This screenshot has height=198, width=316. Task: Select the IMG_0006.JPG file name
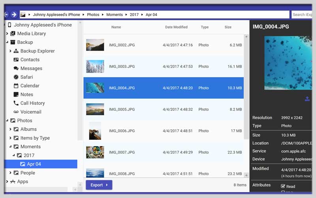pyautogui.click(x=122, y=131)
